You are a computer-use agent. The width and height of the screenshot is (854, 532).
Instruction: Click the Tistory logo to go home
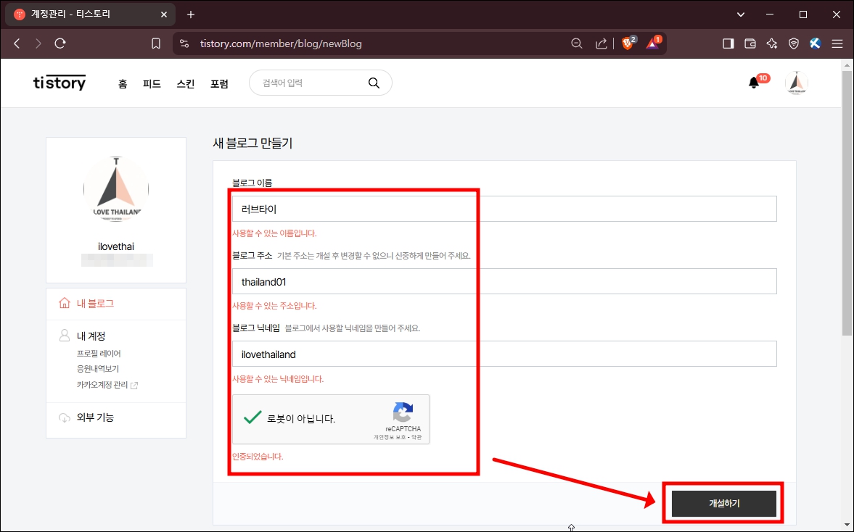pos(59,83)
